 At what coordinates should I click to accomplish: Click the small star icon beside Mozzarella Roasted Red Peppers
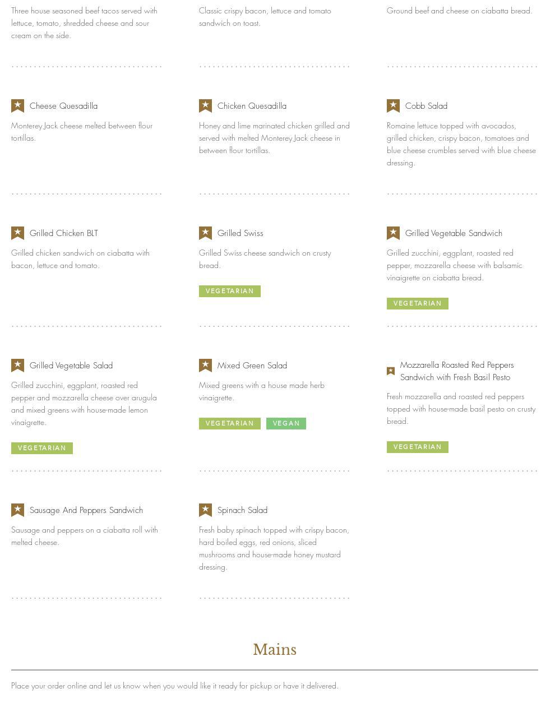[391, 371]
